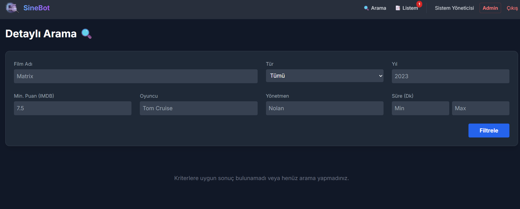This screenshot has height=209, width=520.
Task: Open the Arama navigation item
Action: pos(378,8)
